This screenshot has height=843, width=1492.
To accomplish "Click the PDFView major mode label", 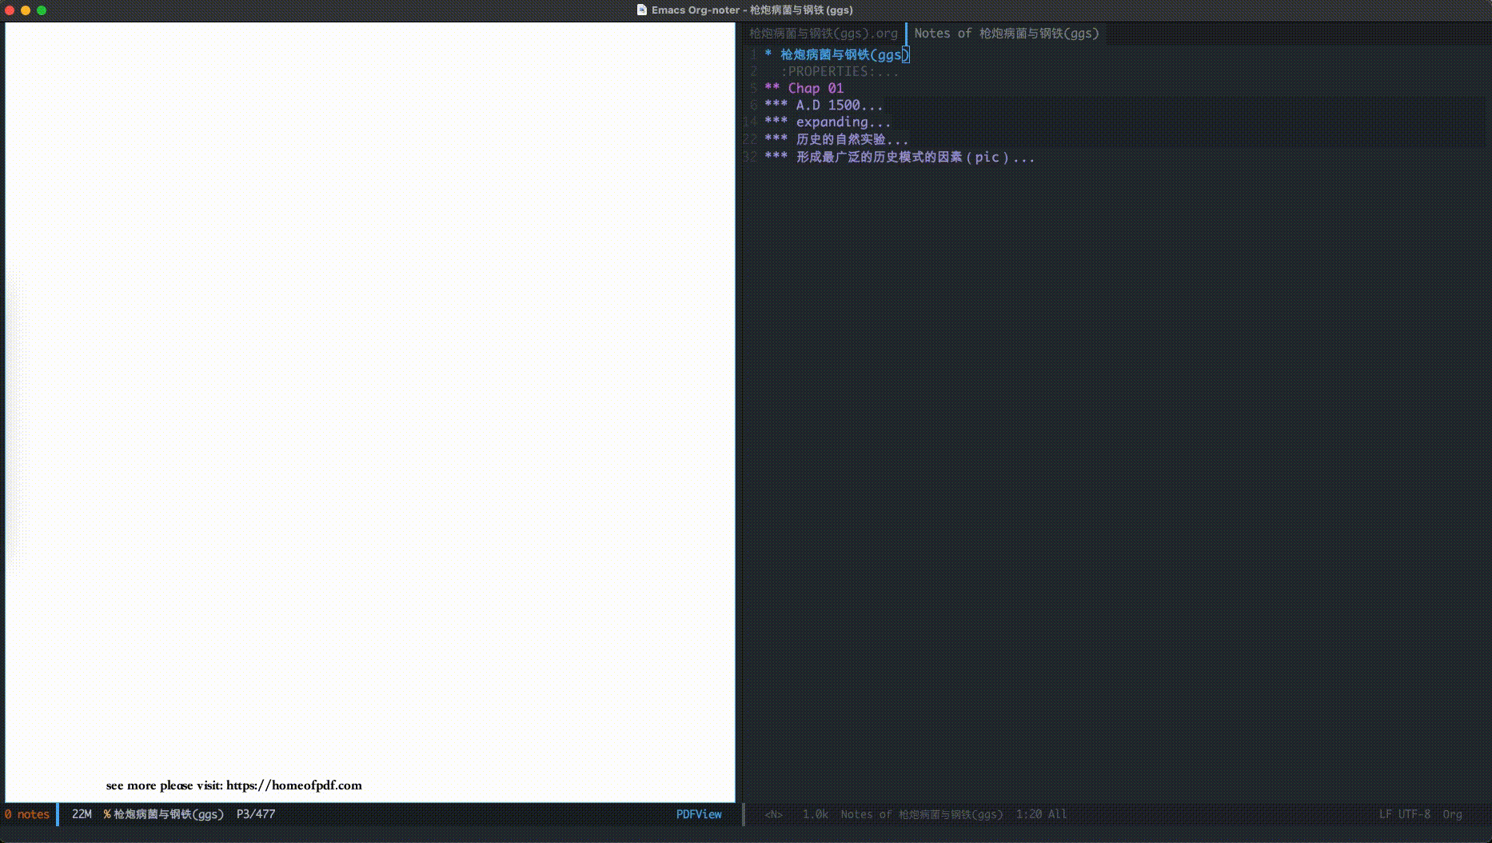I will click(698, 814).
